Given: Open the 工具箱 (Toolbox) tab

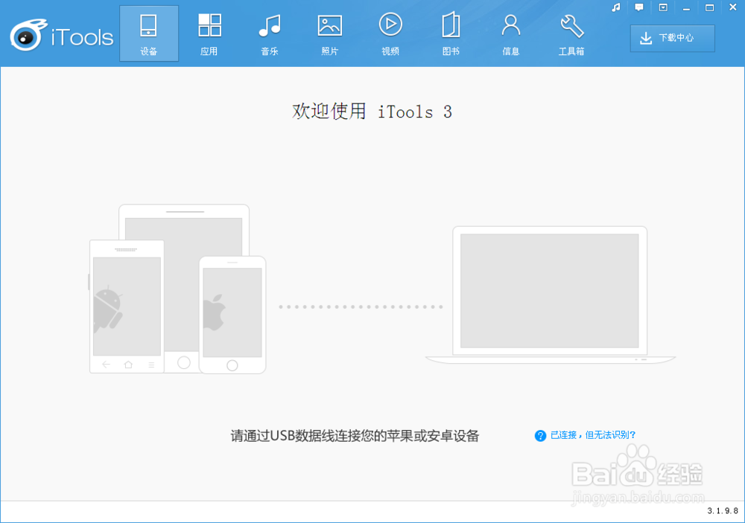Looking at the screenshot, I should [x=571, y=33].
